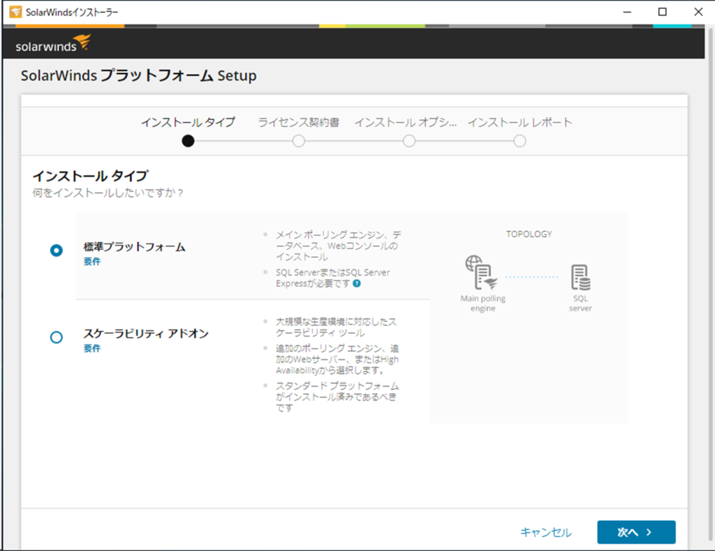715x551 pixels.
Task: Click the 次へ button
Action: 636,532
